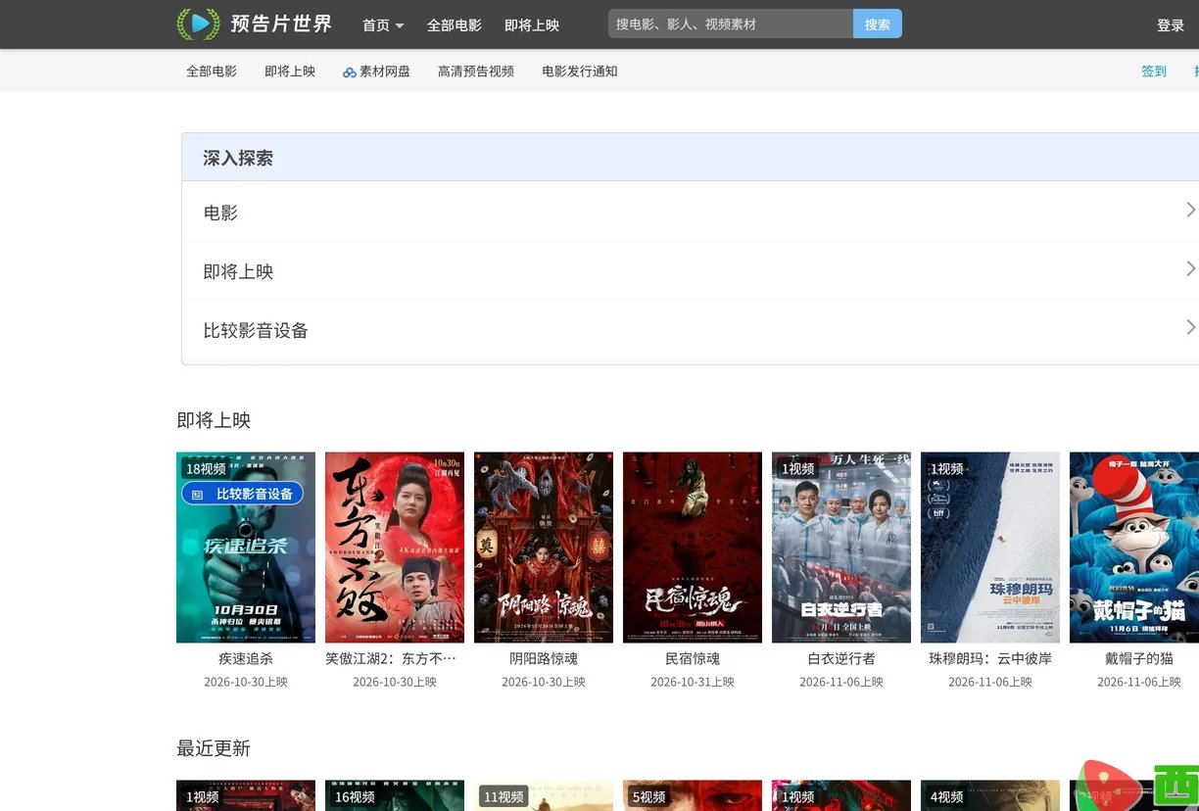Expand the 比较影音设备 row
Viewport: 1199px width, 811px height.
(691, 330)
